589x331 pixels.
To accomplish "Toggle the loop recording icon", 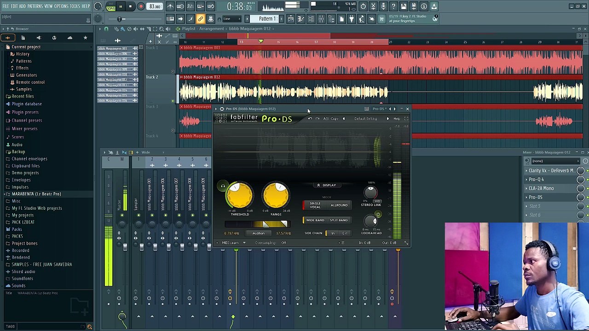I will [x=211, y=6].
